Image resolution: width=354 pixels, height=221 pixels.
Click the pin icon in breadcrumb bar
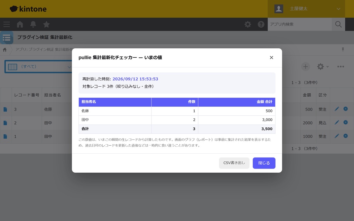[343, 49]
